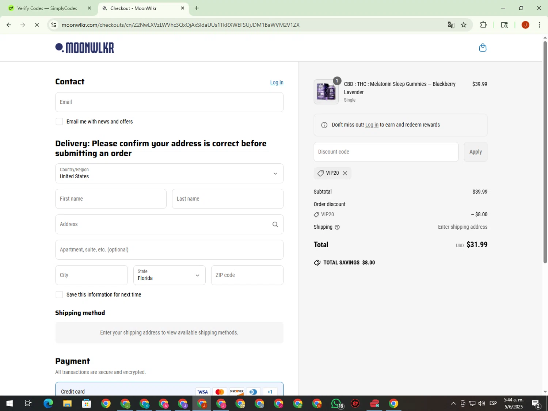Click the rewards info circle icon

pos(324,125)
